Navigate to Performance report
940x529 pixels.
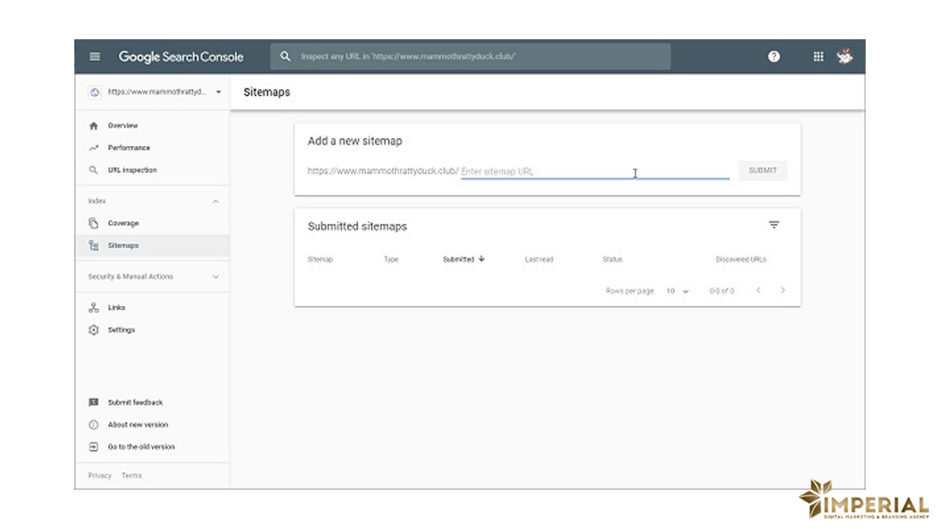tap(129, 148)
